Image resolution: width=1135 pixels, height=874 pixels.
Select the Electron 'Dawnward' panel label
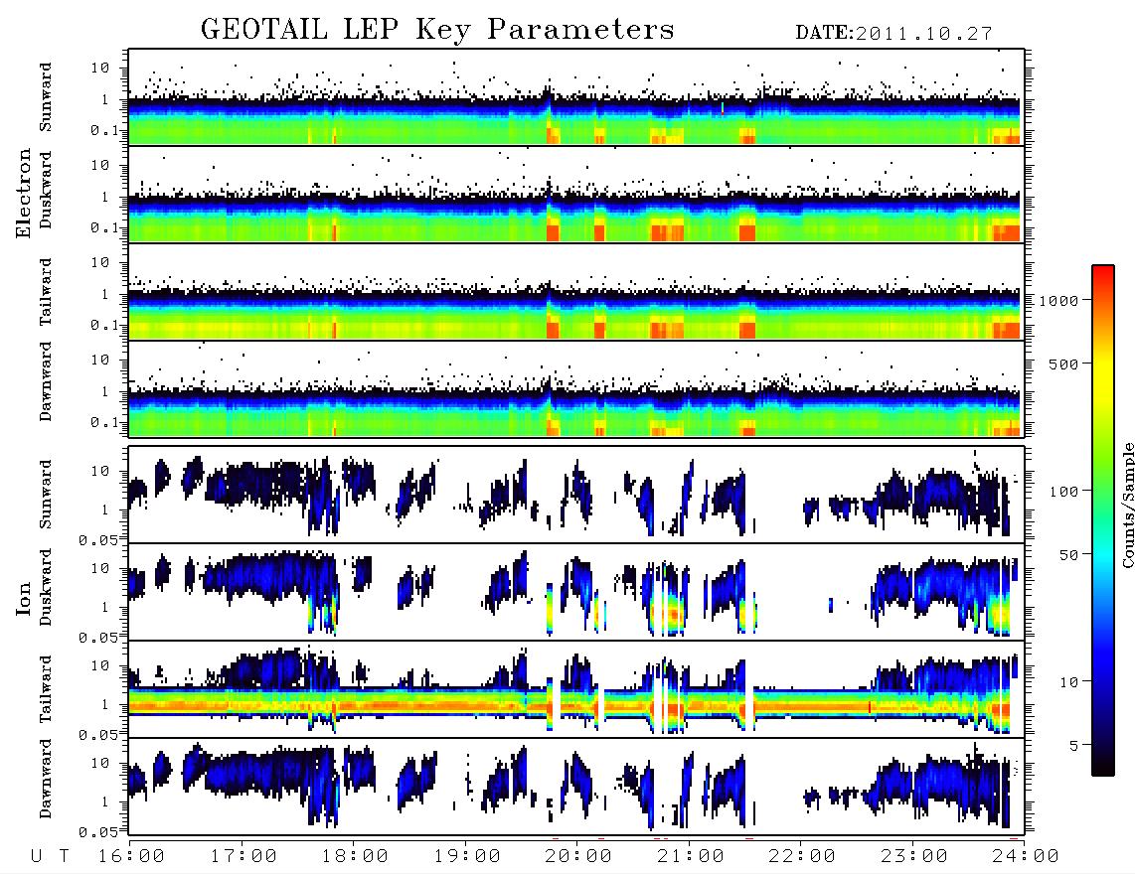click(x=46, y=381)
